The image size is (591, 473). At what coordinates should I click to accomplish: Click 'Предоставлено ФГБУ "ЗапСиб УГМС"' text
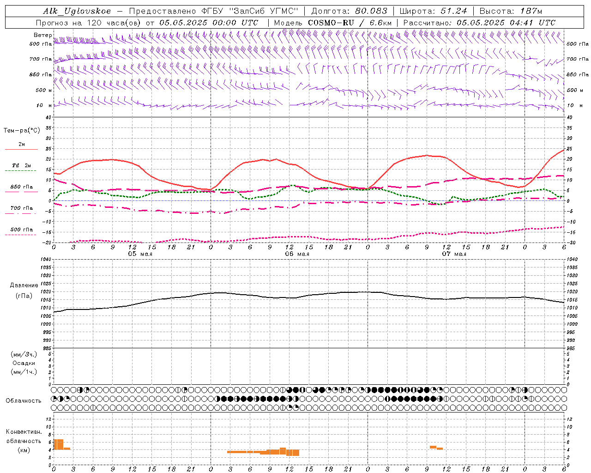pos(214,11)
